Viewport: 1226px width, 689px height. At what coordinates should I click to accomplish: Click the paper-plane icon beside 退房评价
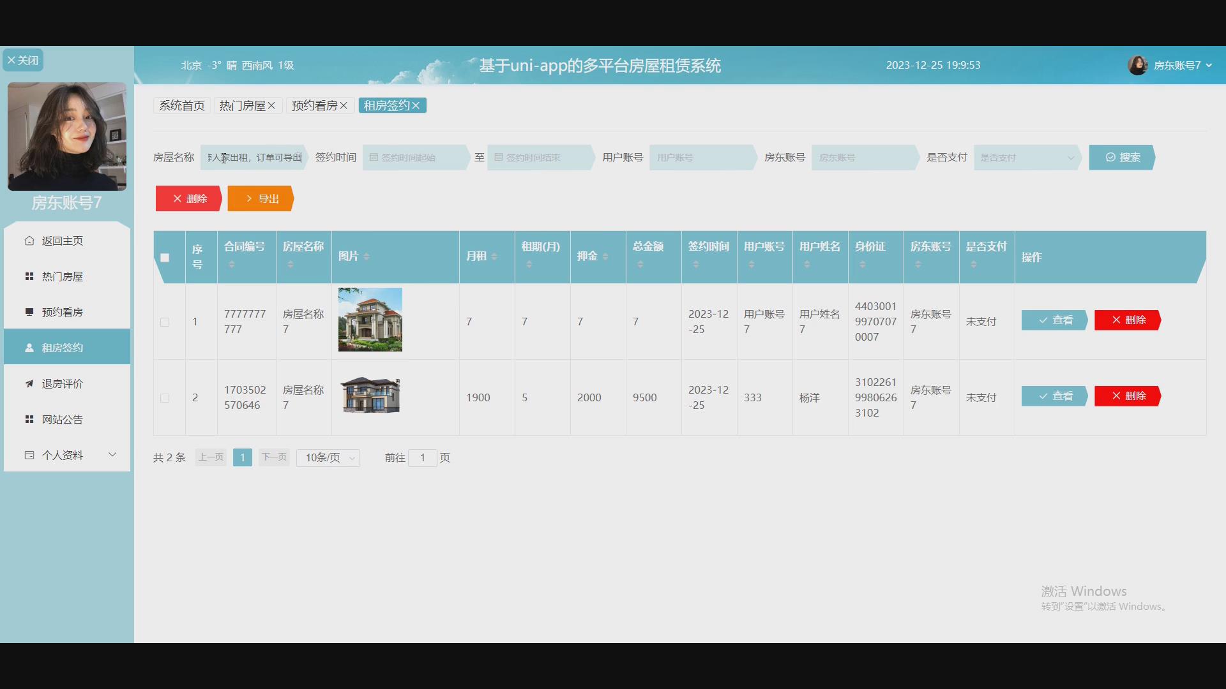(x=29, y=383)
